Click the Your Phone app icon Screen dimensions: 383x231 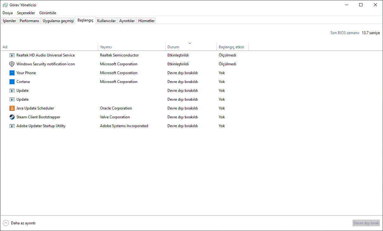(12, 73)
